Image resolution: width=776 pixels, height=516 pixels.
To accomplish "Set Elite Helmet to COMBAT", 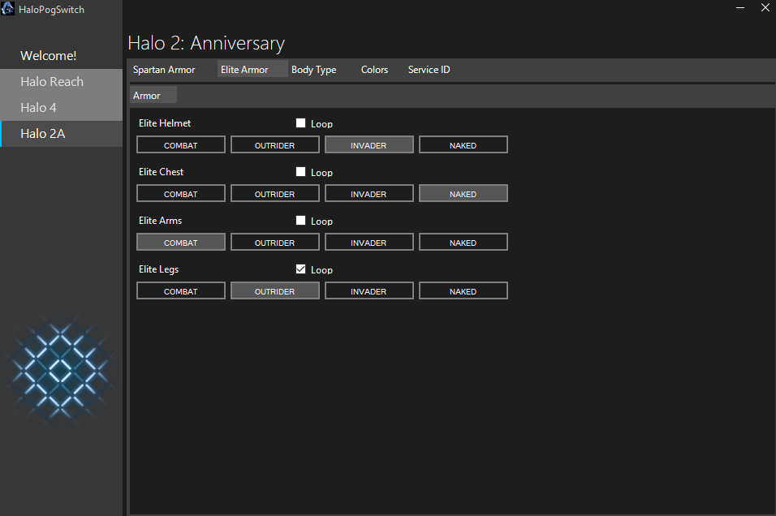I will (181, 145).
